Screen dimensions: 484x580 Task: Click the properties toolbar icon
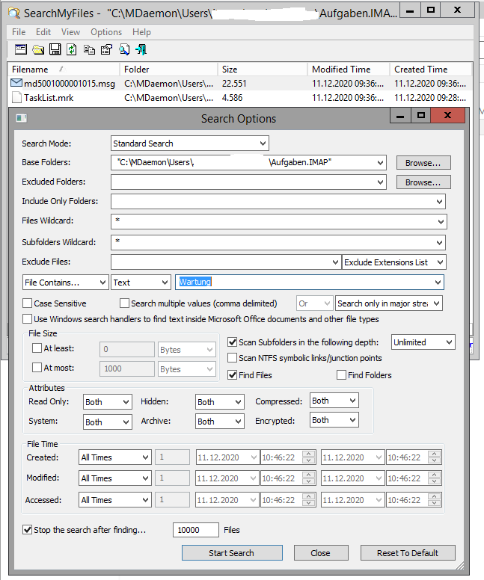coord(106,49)
